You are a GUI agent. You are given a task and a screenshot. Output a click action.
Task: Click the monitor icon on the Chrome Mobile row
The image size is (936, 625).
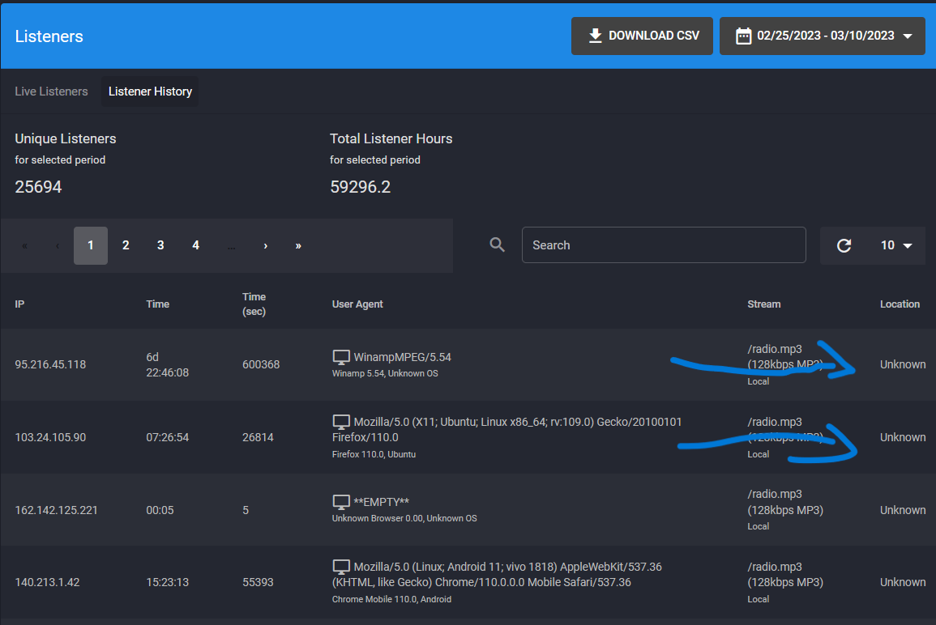tap(341, 566)
